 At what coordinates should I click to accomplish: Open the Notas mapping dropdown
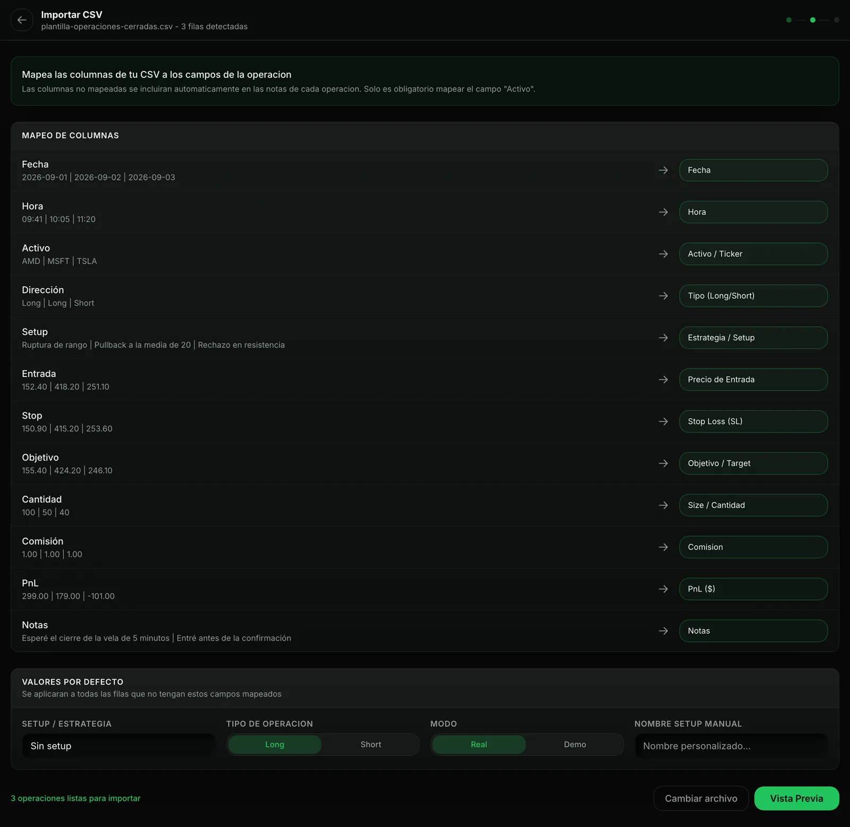[x=753, y=631]
